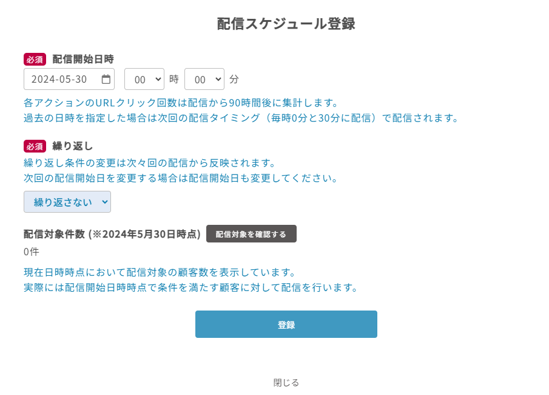Click the 分 unit label
The image size is (549, 395).
pos(234,79)
